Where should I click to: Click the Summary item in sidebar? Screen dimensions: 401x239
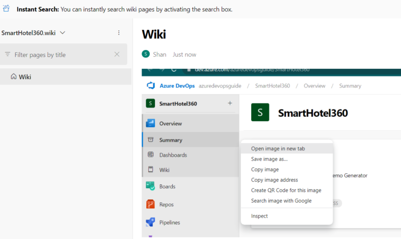(170, 140)
